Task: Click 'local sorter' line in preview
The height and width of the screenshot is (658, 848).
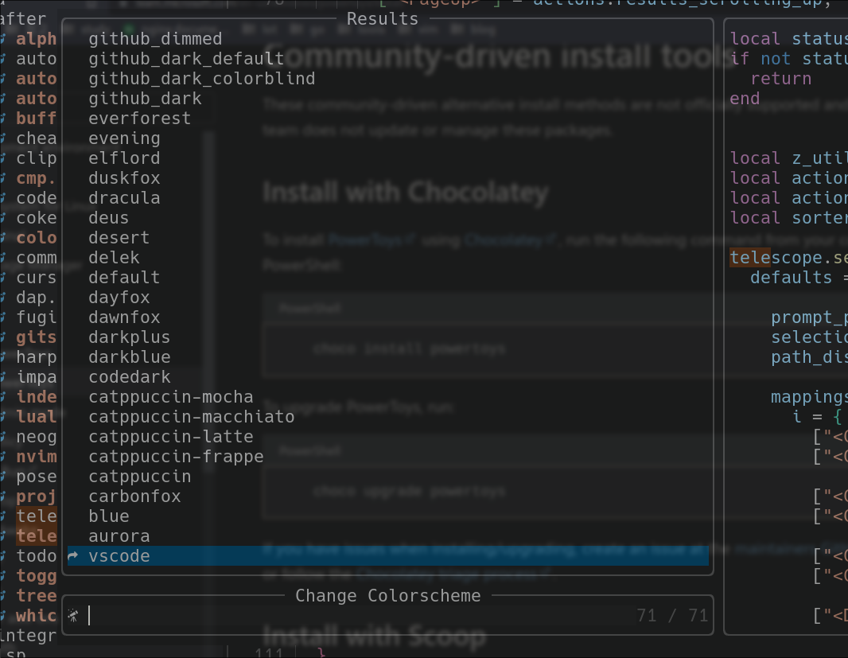Action: tap(788, 217)
